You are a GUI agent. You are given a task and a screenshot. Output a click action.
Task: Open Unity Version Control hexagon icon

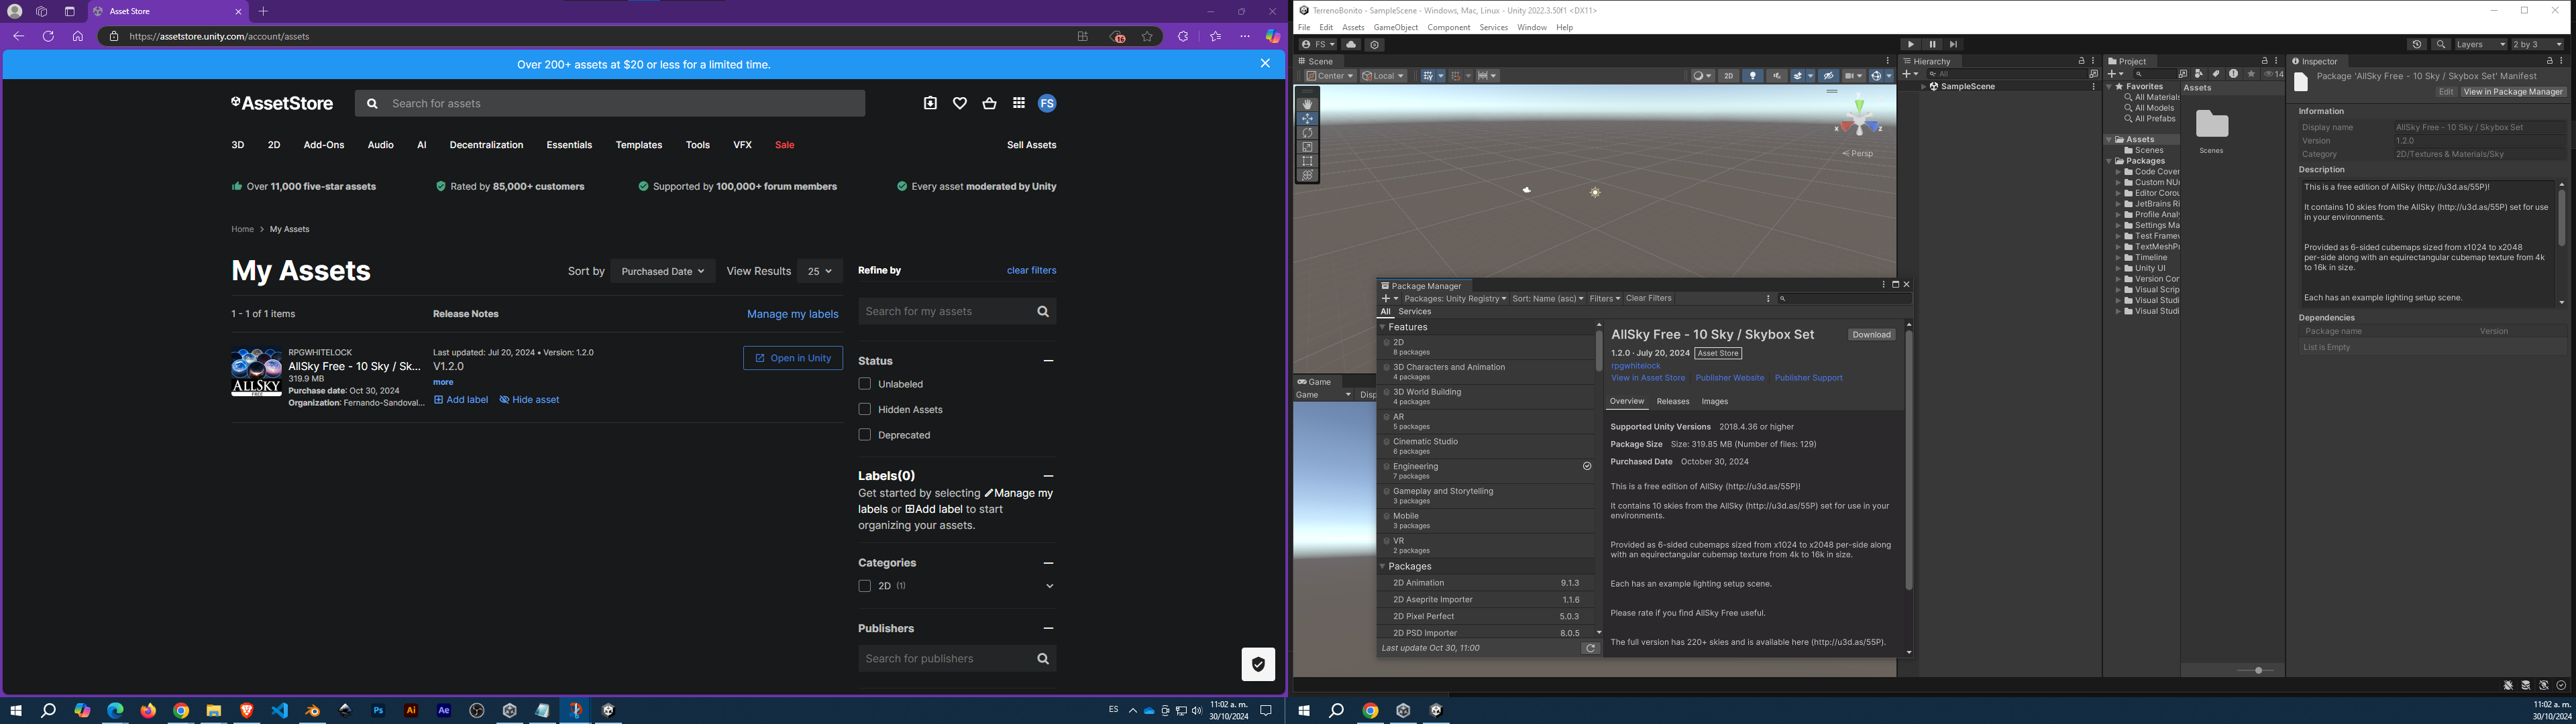pyautogui.click(x=1375, y=44)
